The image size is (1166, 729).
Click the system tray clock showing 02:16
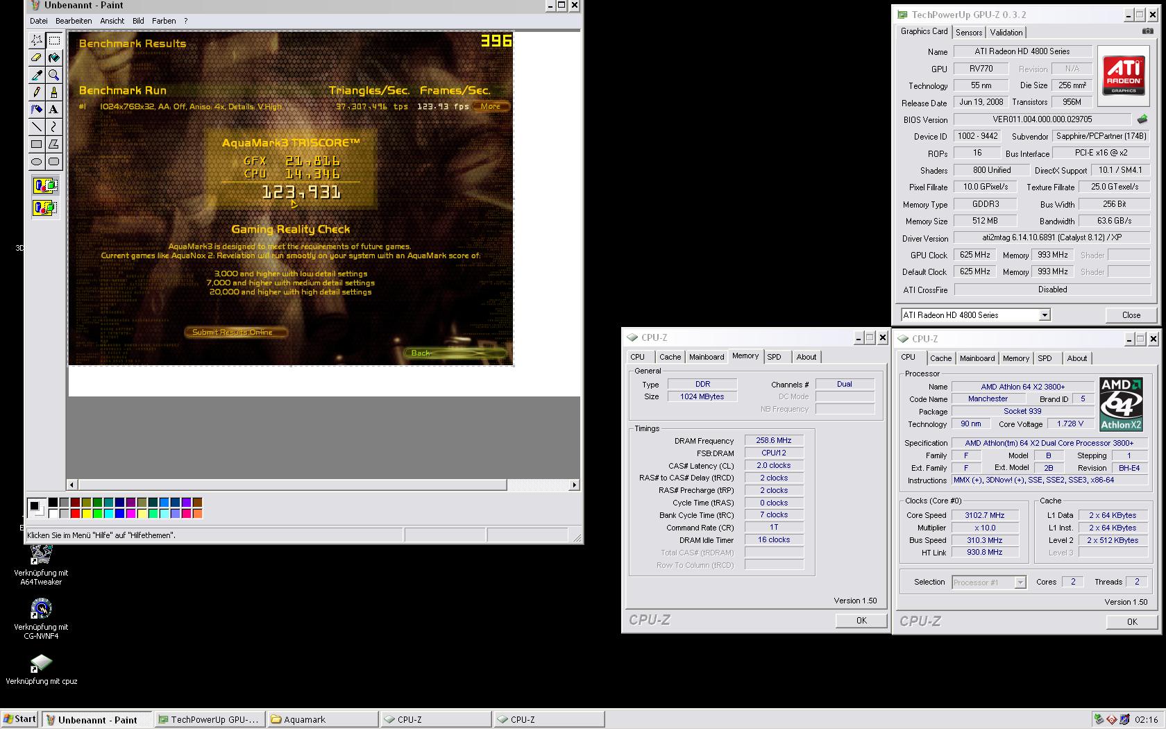[x=1146, y=719]
